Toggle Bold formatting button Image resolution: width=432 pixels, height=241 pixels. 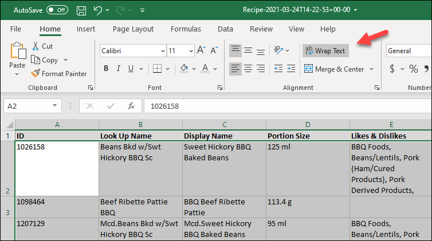[x=106, y=69]
